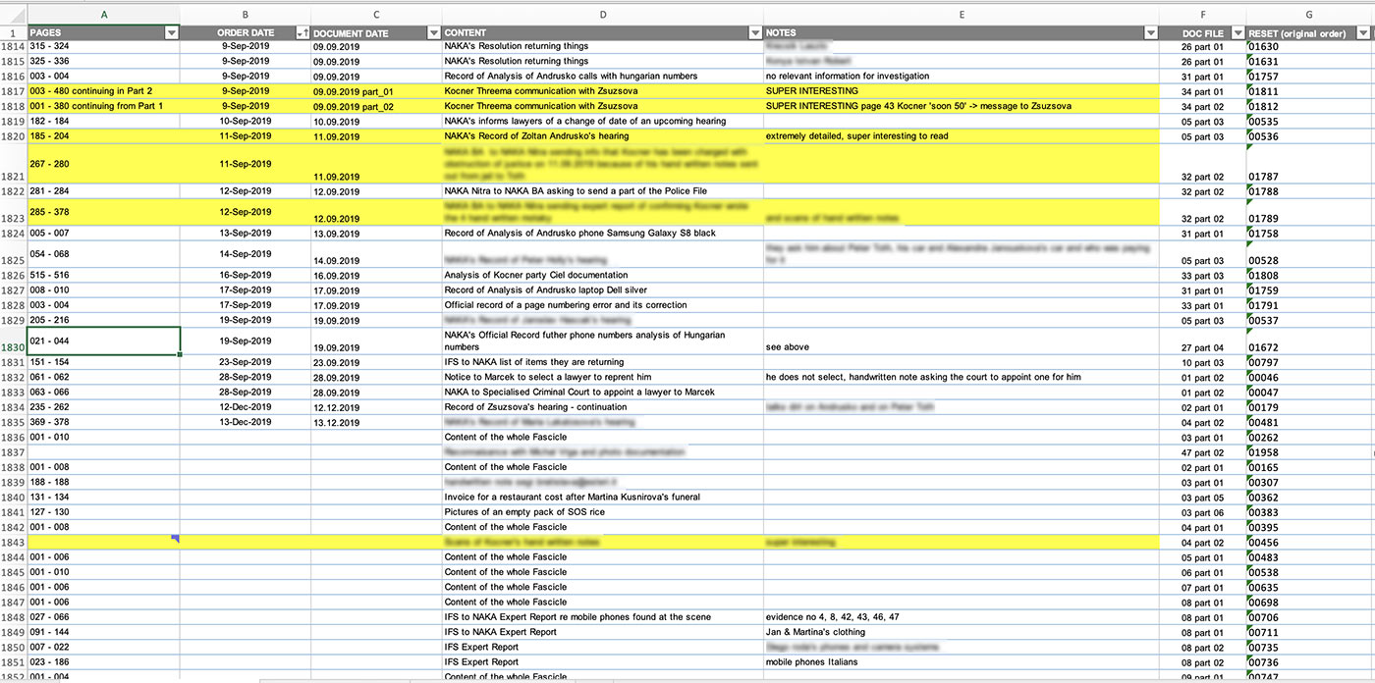1375x683 pixels.
Task: Click the horizontal scrollbar at the bottom
Action: click(687, 677)
